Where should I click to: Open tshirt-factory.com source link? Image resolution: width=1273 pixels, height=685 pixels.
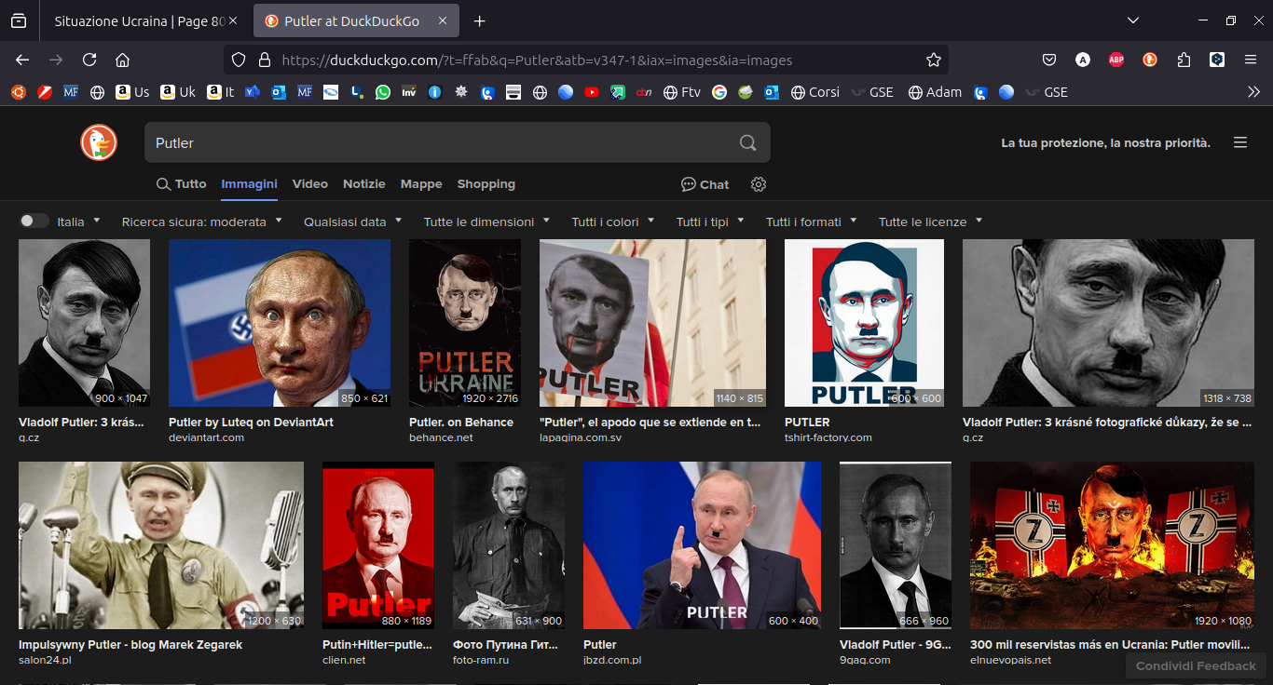pos(828,437)
